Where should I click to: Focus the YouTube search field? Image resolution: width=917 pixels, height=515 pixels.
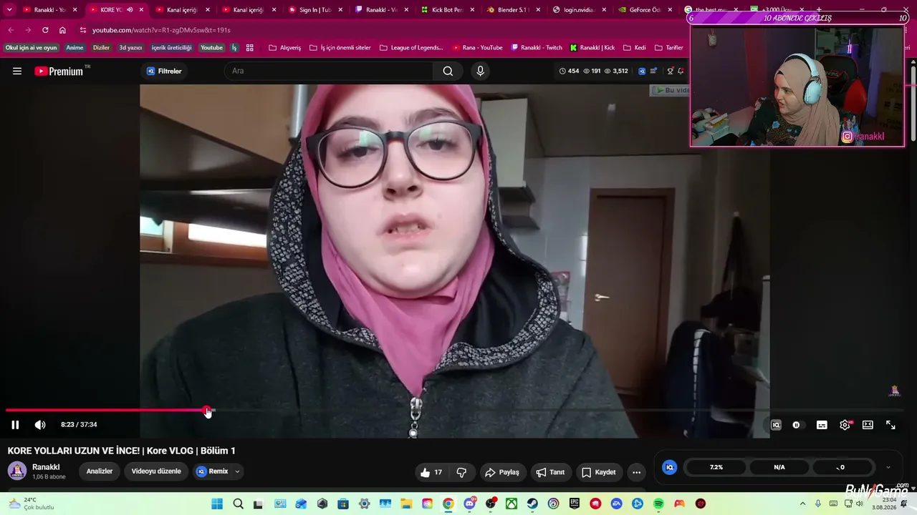point(329,71)
